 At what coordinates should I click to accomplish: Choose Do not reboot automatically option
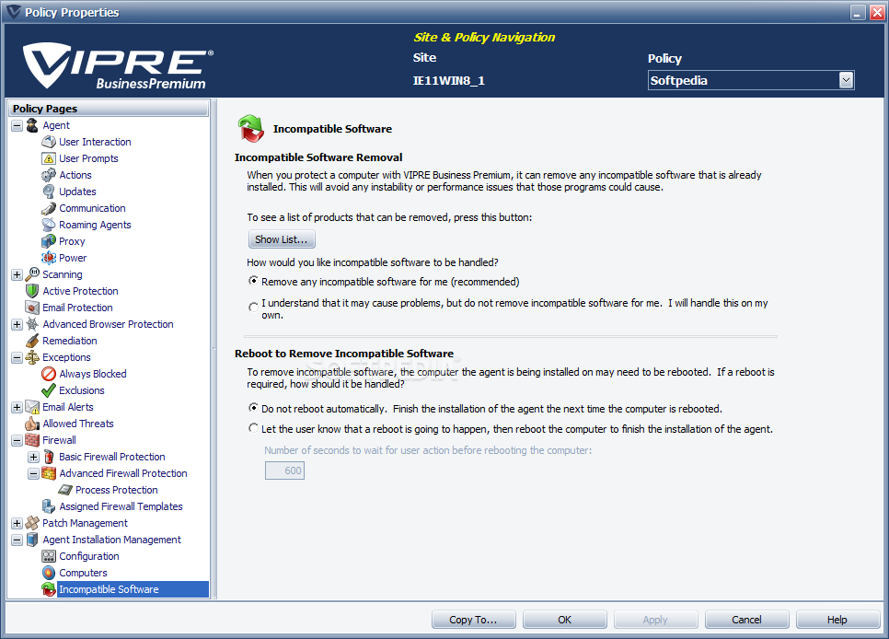coord(253,408)
